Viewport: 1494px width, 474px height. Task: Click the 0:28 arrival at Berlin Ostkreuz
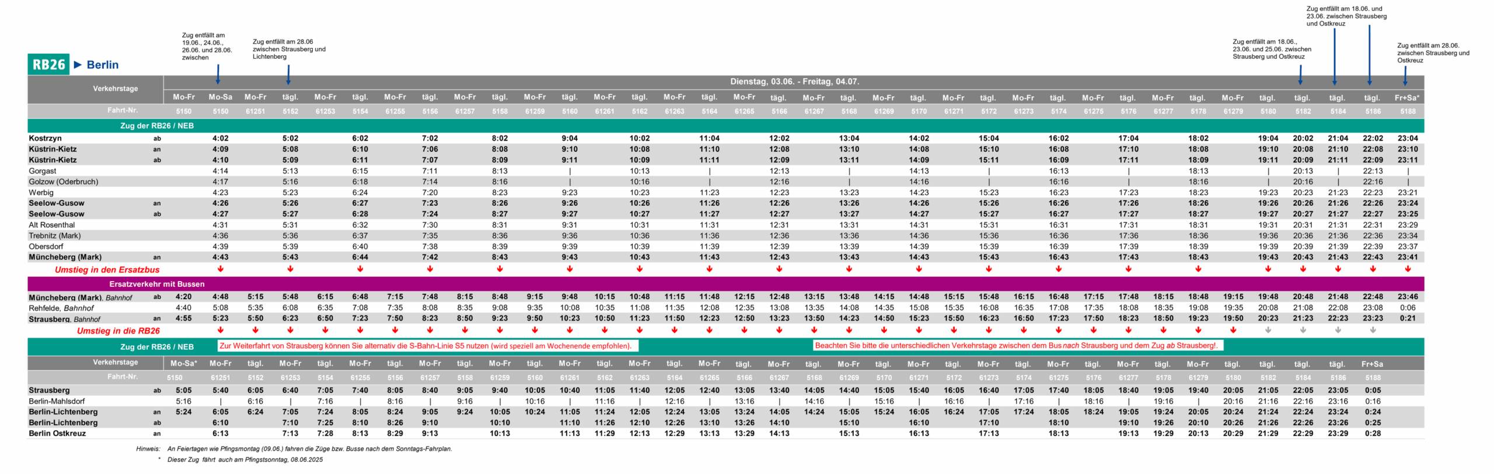pos(1373,433)
